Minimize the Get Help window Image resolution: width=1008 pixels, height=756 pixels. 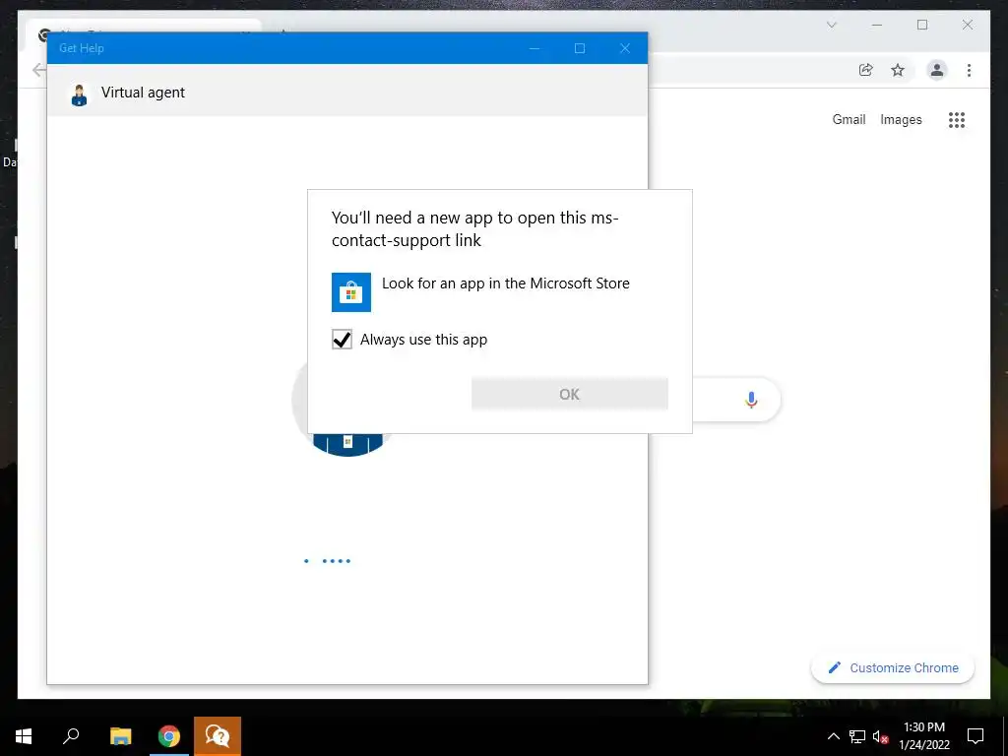click(x=535, y=48)
